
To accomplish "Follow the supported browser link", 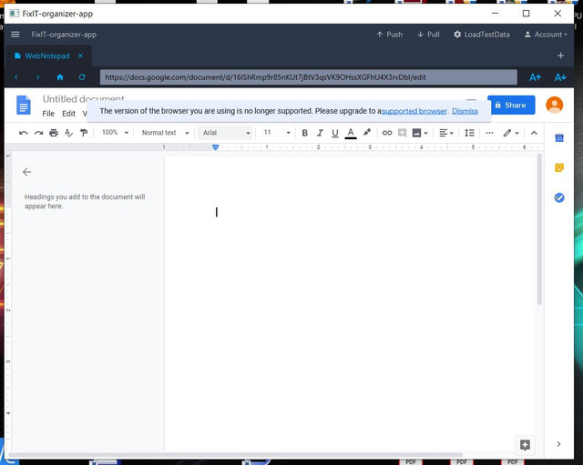I will coord(414,111).
